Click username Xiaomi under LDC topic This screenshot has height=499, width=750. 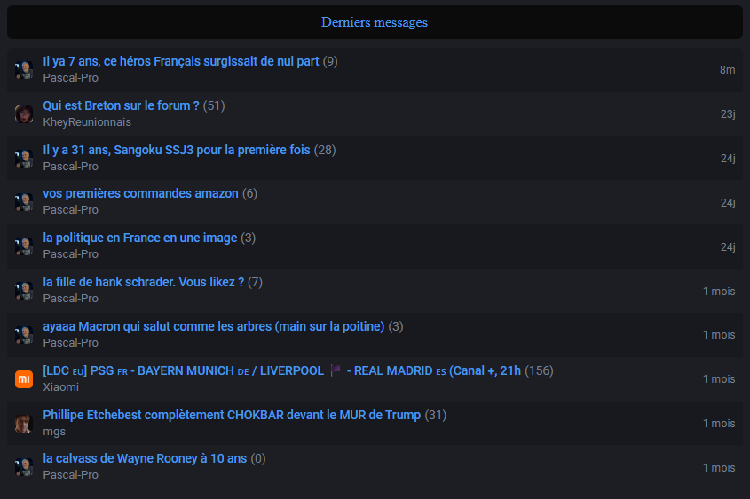click(x=61, y=386)
